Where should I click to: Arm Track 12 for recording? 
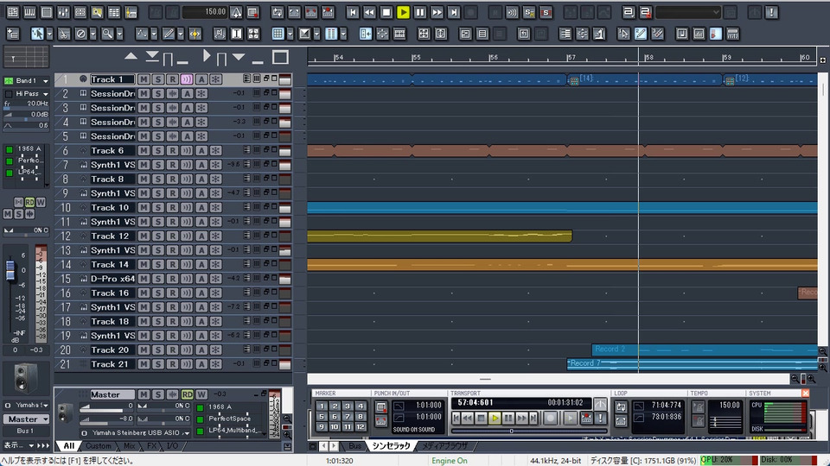pyautogui.click(x=172, y=236)
